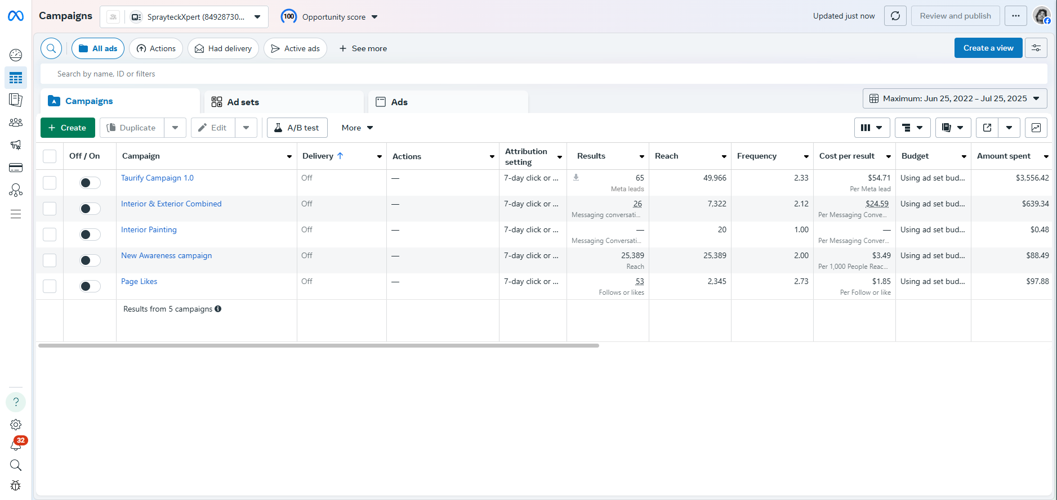Open the Taurify Campaign 1.0 link
The width and height of the screenshot is (1057, 500).
[x=157, y=178]
